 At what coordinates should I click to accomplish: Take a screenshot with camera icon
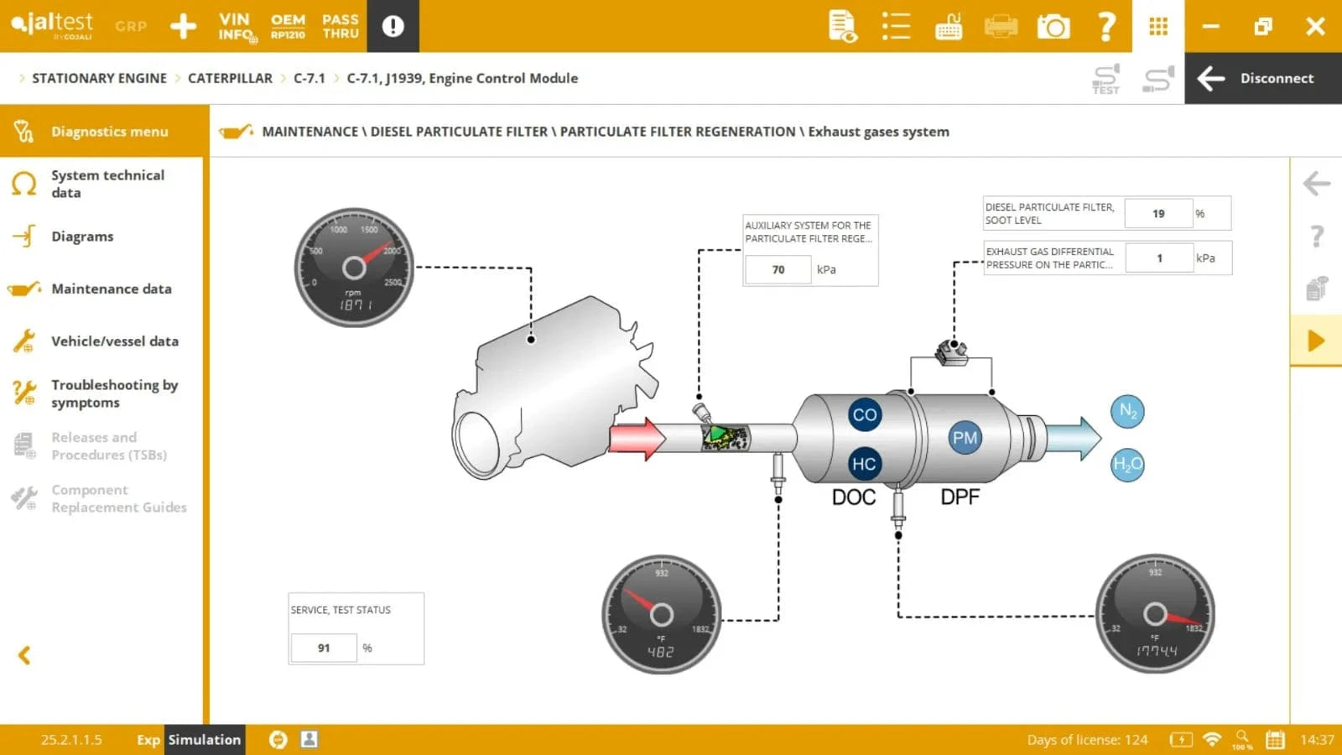pyautogui.click(x=1053, y=27)
